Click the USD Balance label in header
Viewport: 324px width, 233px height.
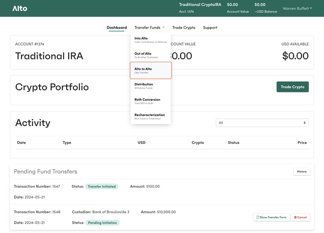point(266,12)
